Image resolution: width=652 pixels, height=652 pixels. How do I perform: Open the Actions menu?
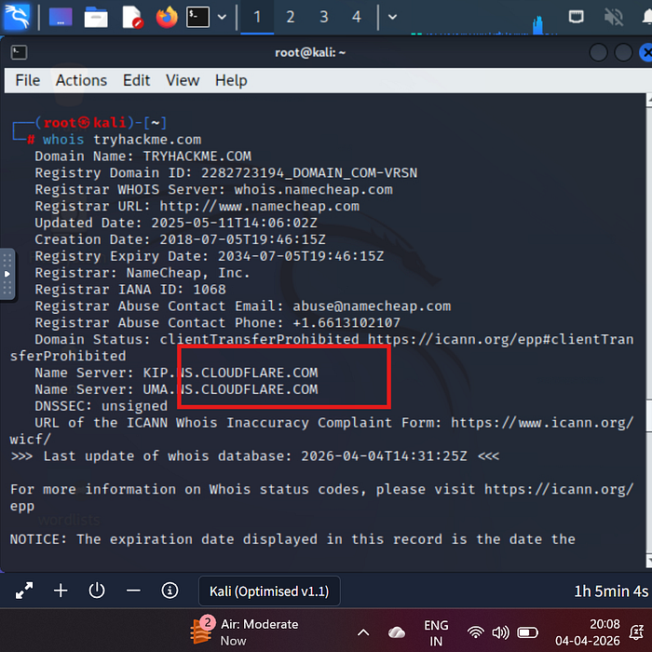[82, 80]
